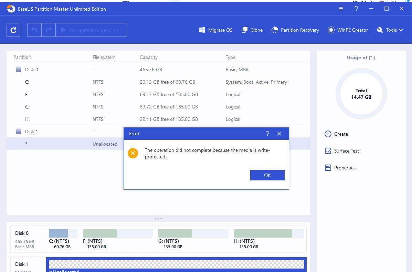Click the 20.13 GB free of 60.76 GB cell
The image size is (412, 272).
[167, 82]
